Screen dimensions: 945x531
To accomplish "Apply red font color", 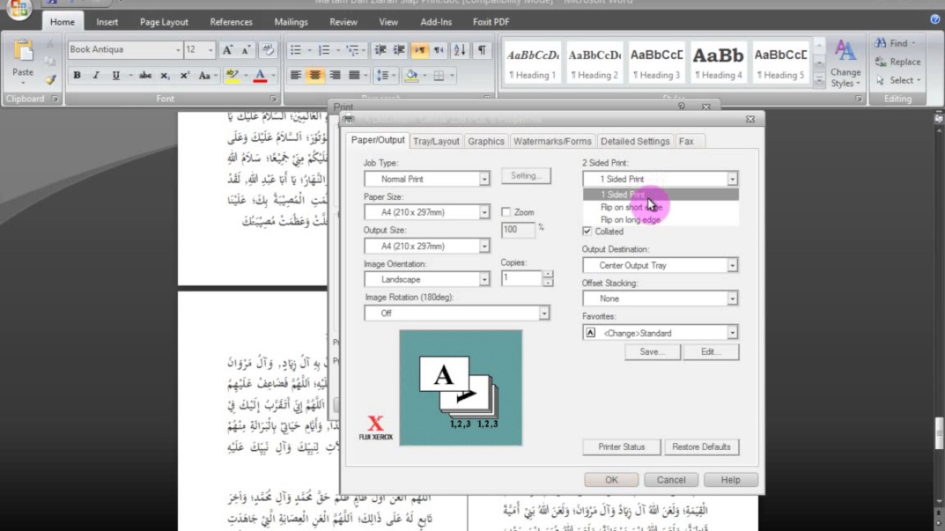I will (x=259, y=75).
